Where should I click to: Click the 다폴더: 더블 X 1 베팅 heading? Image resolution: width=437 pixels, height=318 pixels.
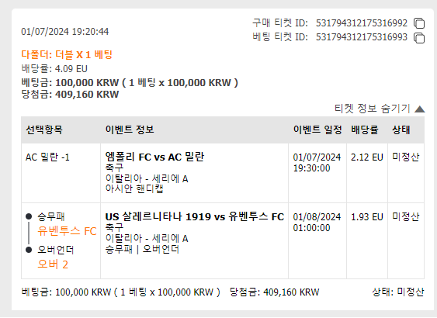(x=67, y=54)
